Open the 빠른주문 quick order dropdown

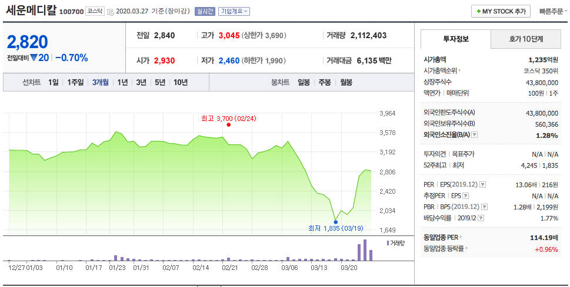pyautogui.click(x=553, y=12)
